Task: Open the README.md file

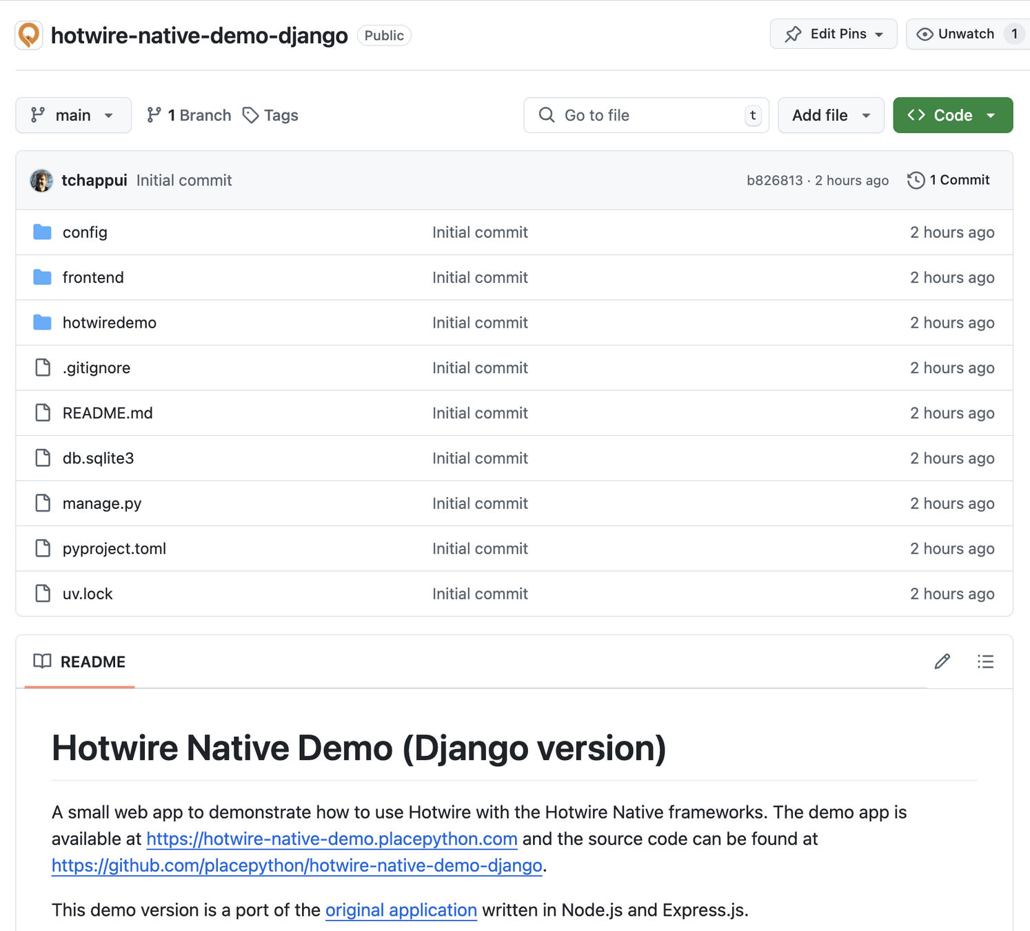Action: 108,413
